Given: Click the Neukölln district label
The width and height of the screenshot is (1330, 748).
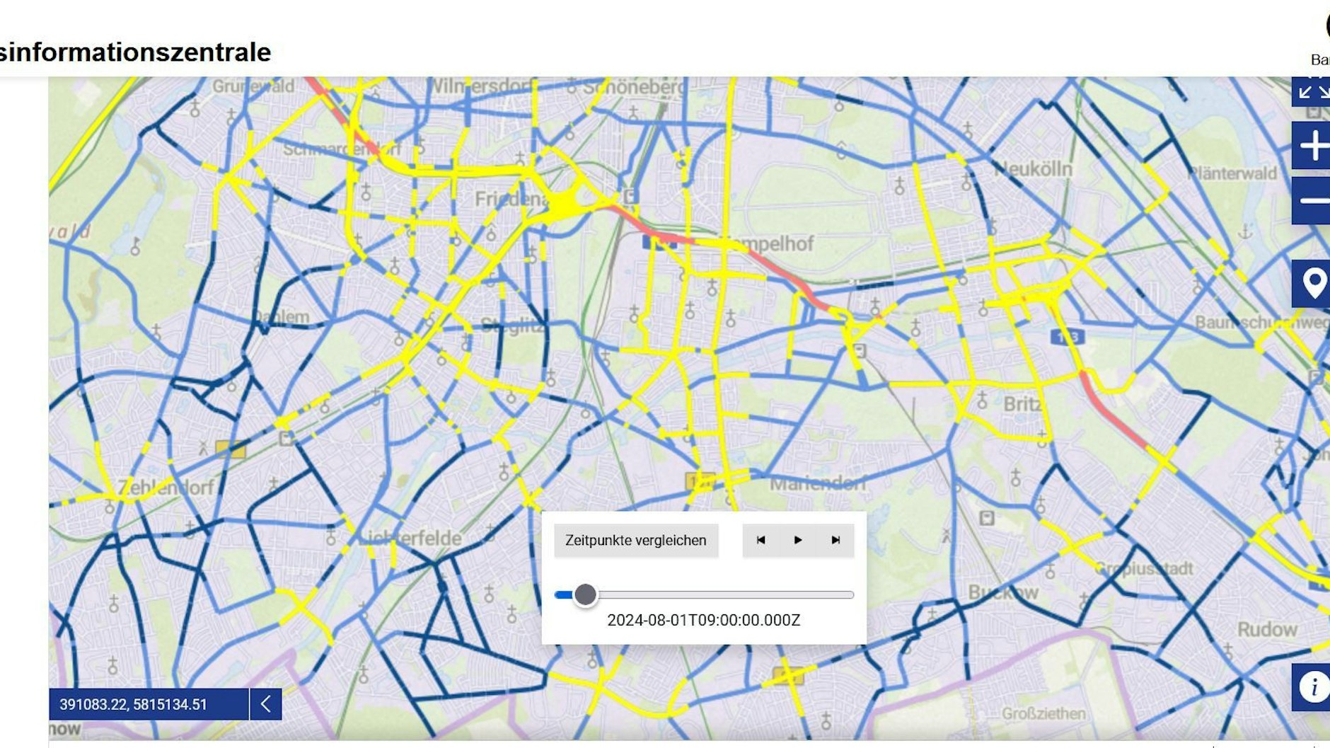Looking at the screenshot, I should [x=1034, y=169].
